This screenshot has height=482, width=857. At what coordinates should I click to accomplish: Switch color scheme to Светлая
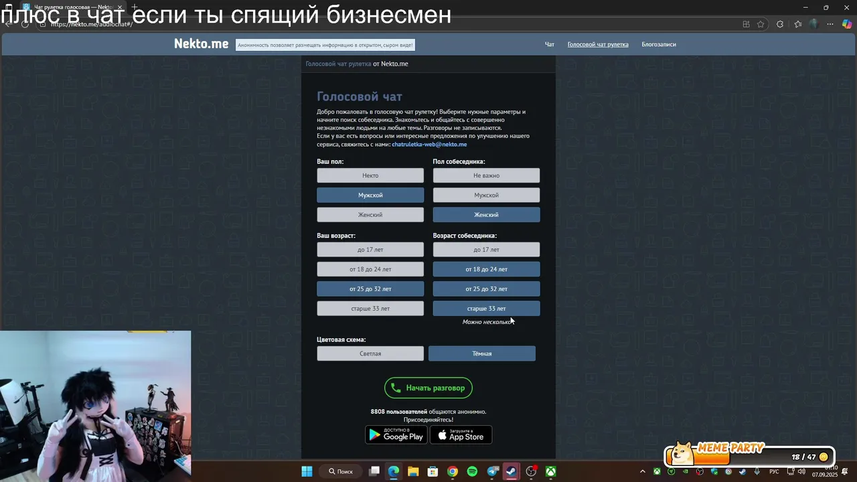point(370,353)
